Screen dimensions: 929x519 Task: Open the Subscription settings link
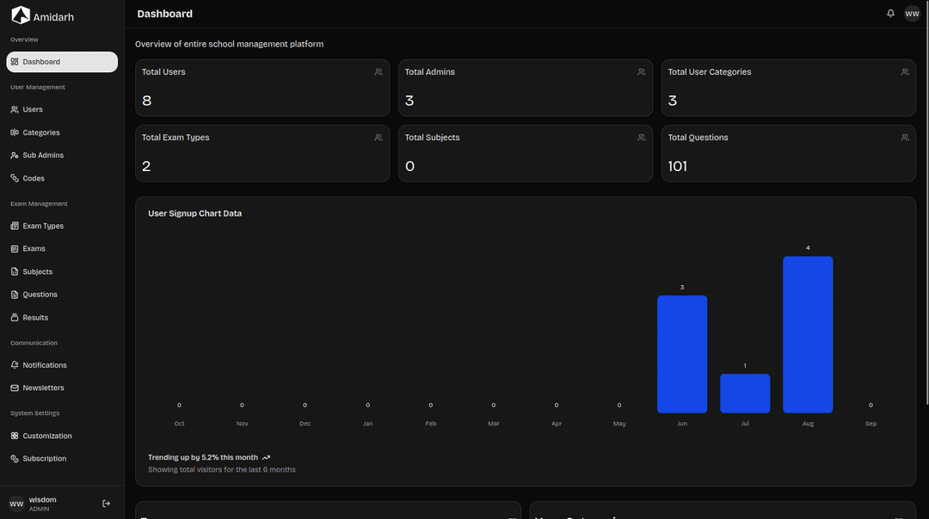coord(44,459)
